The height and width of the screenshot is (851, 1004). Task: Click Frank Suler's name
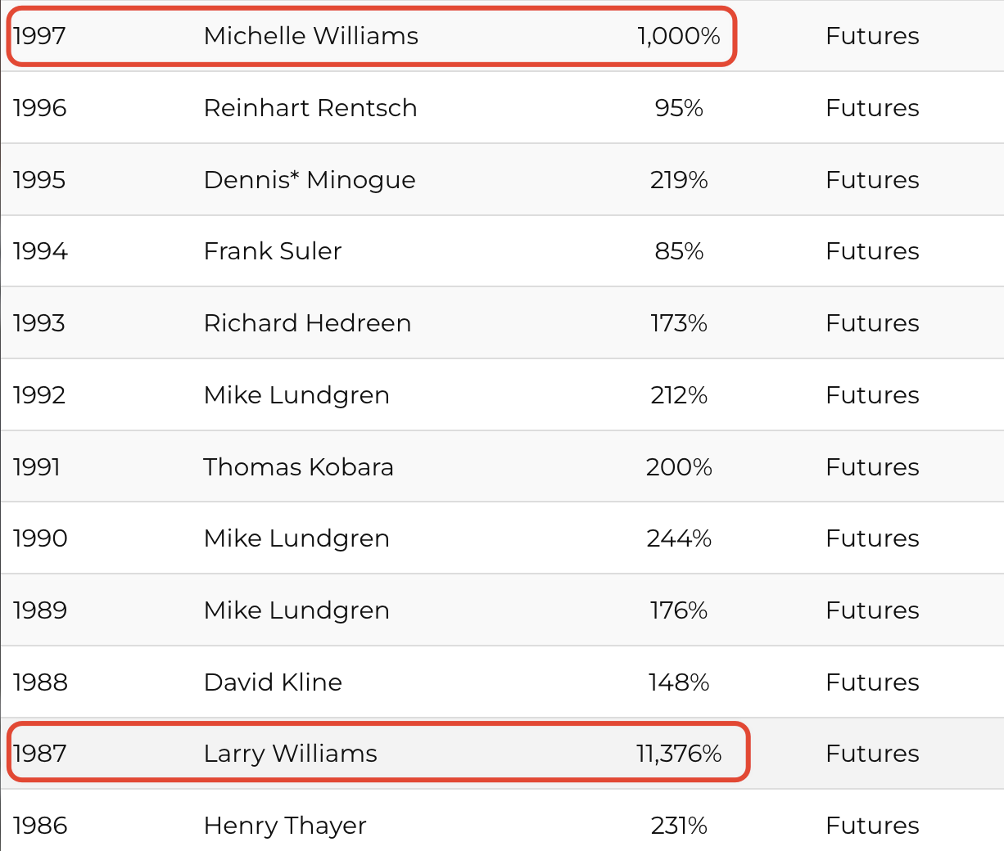(x=272, y=251)
